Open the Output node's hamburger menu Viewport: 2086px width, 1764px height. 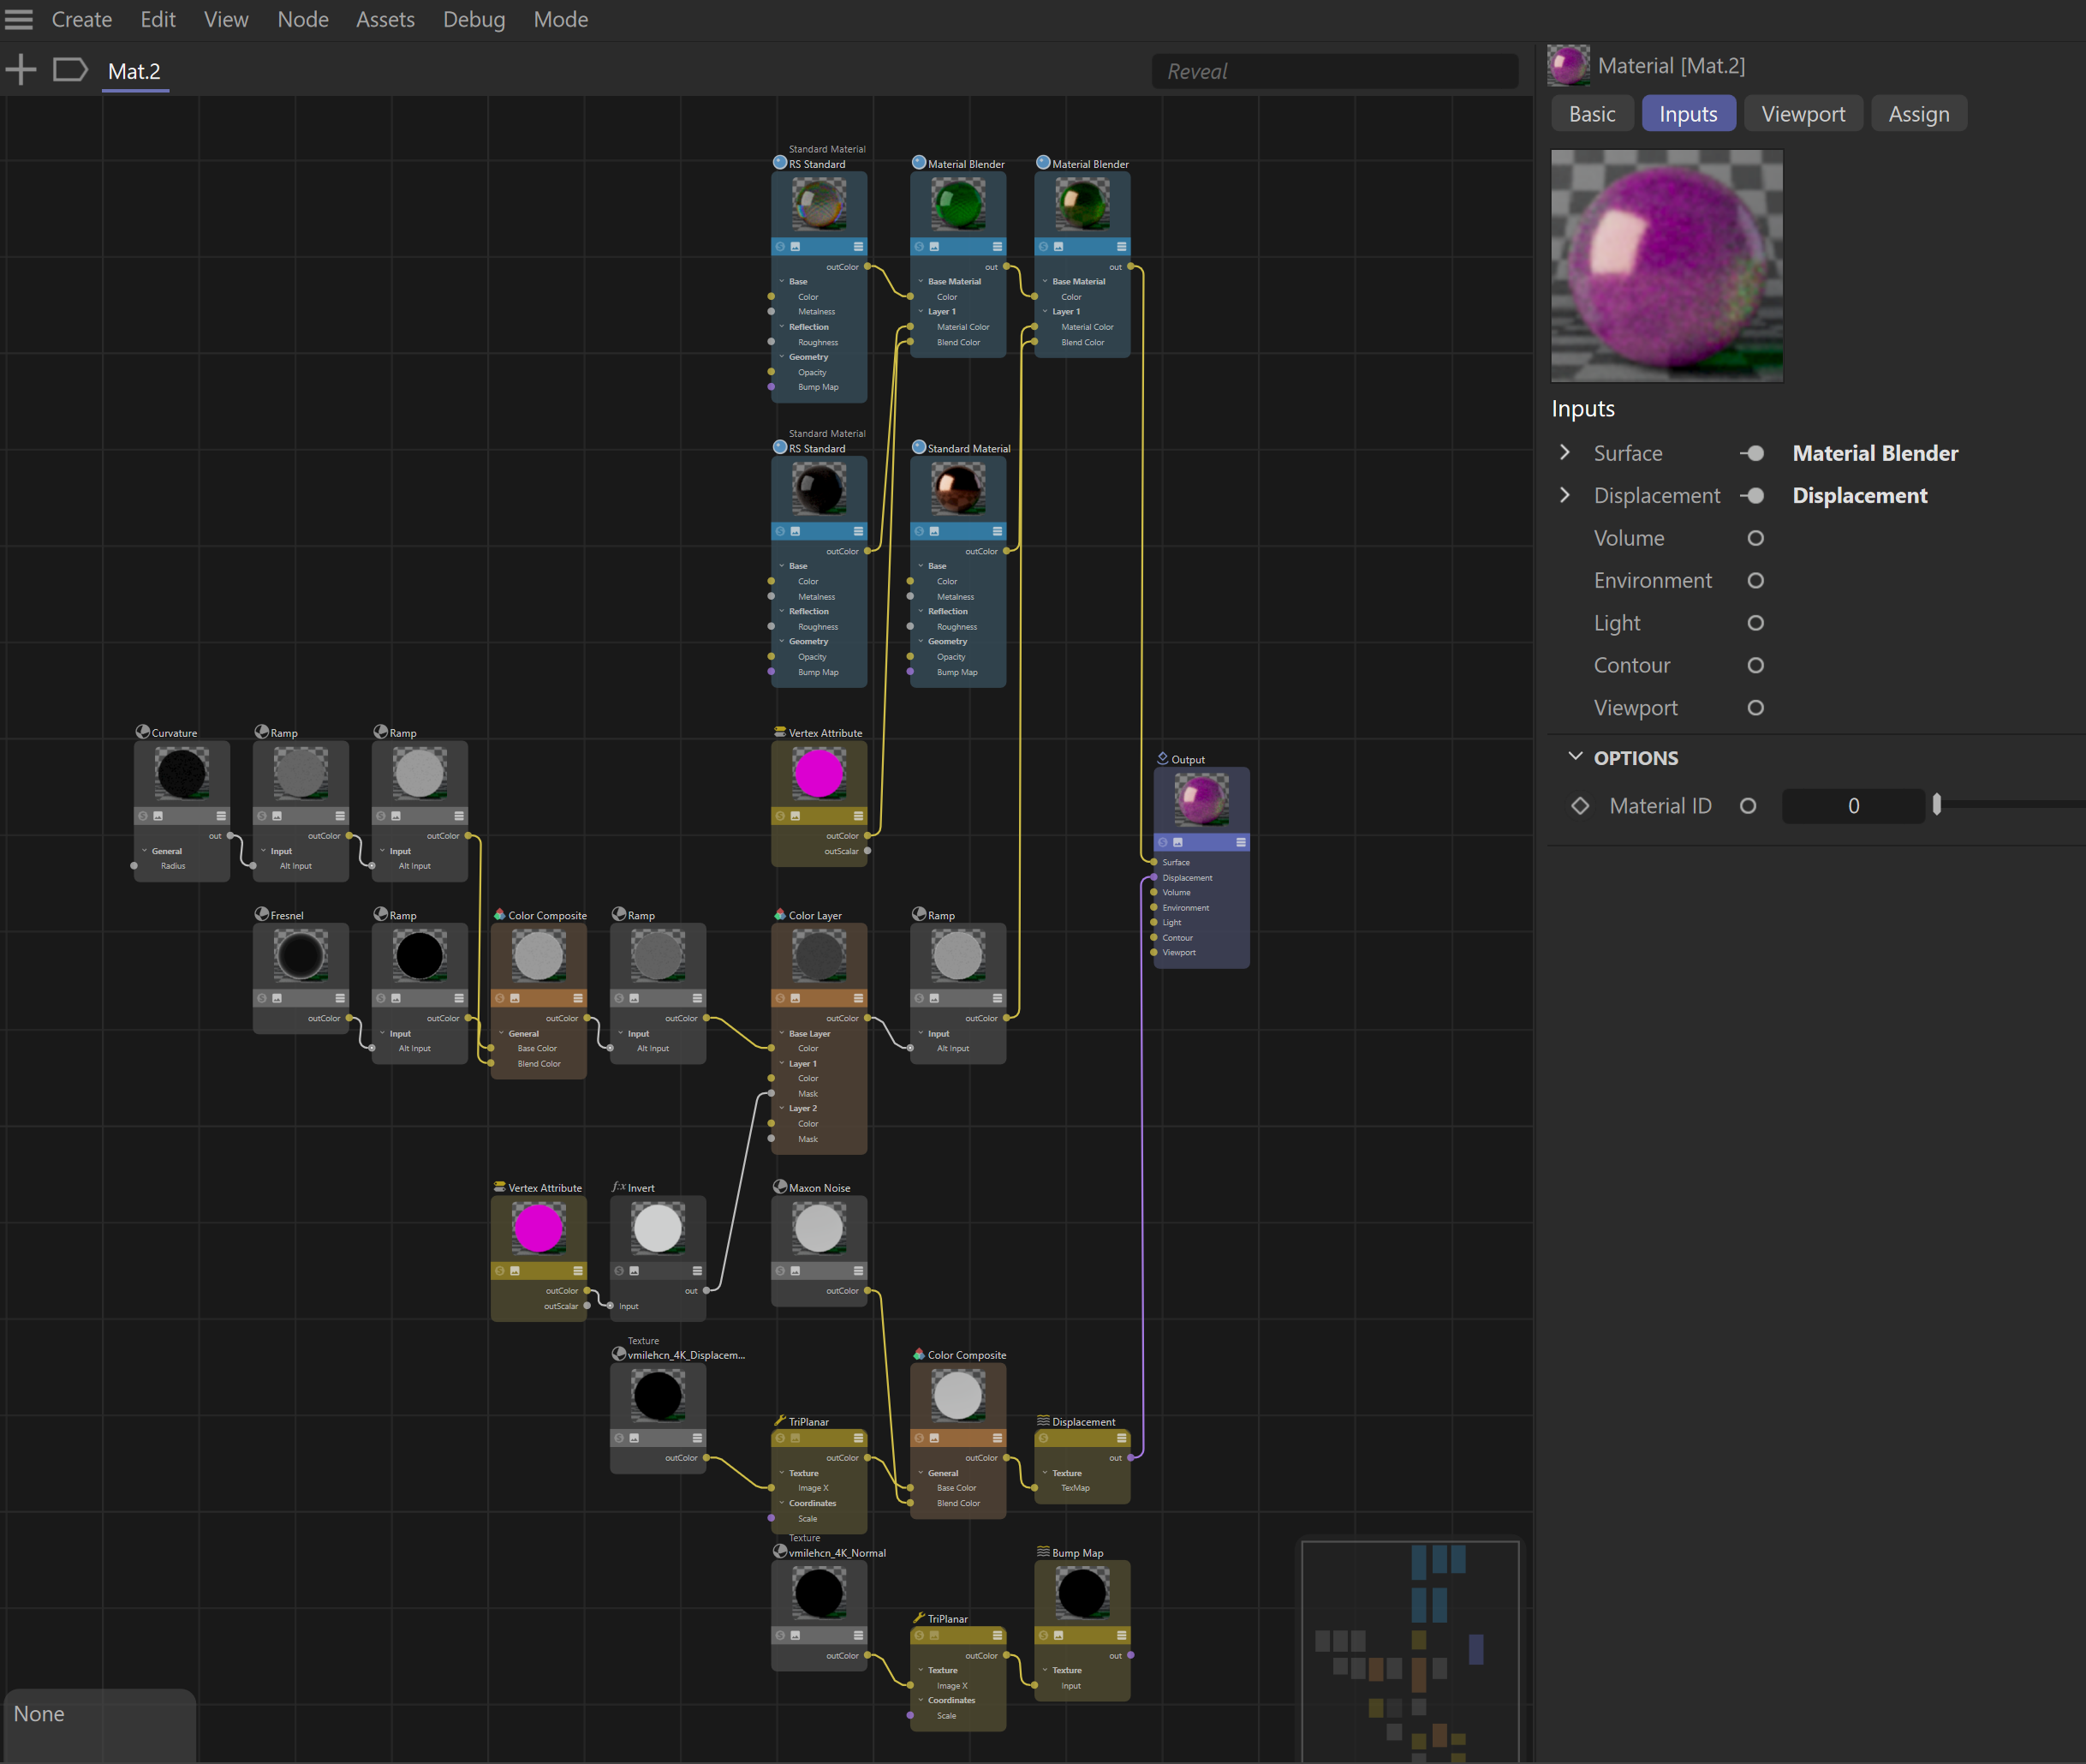pyautogui.click(x=1241, y=842)
